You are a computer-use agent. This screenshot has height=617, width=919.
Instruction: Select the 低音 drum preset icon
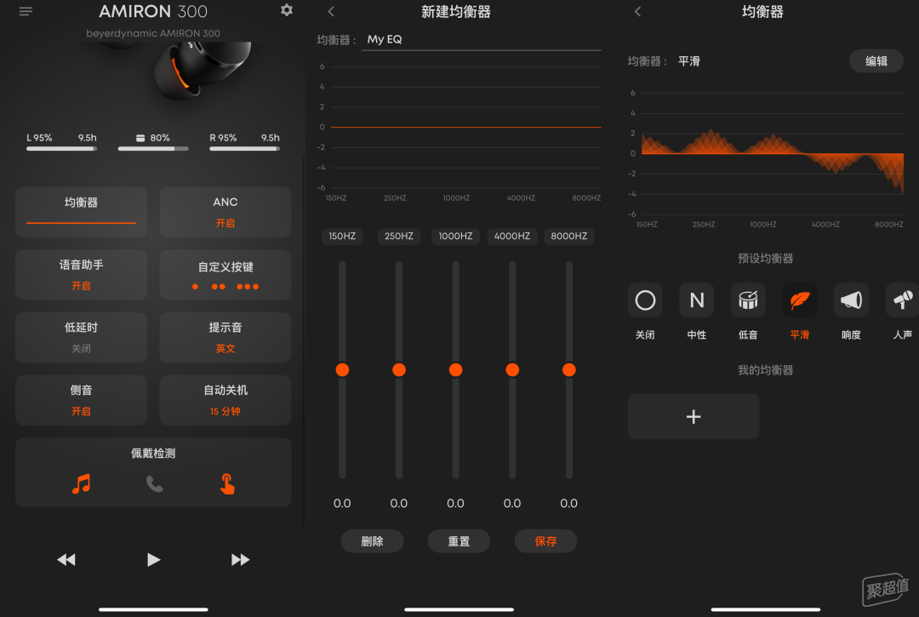click(x=748, y=300)
